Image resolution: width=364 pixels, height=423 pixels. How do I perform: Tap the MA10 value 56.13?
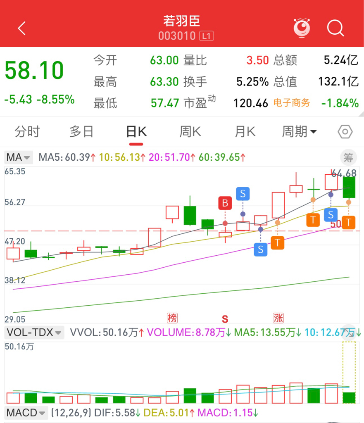click(127, 157)
